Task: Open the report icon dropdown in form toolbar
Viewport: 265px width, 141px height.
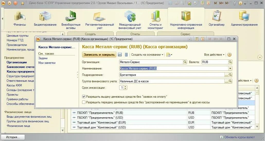Action: 169,55
